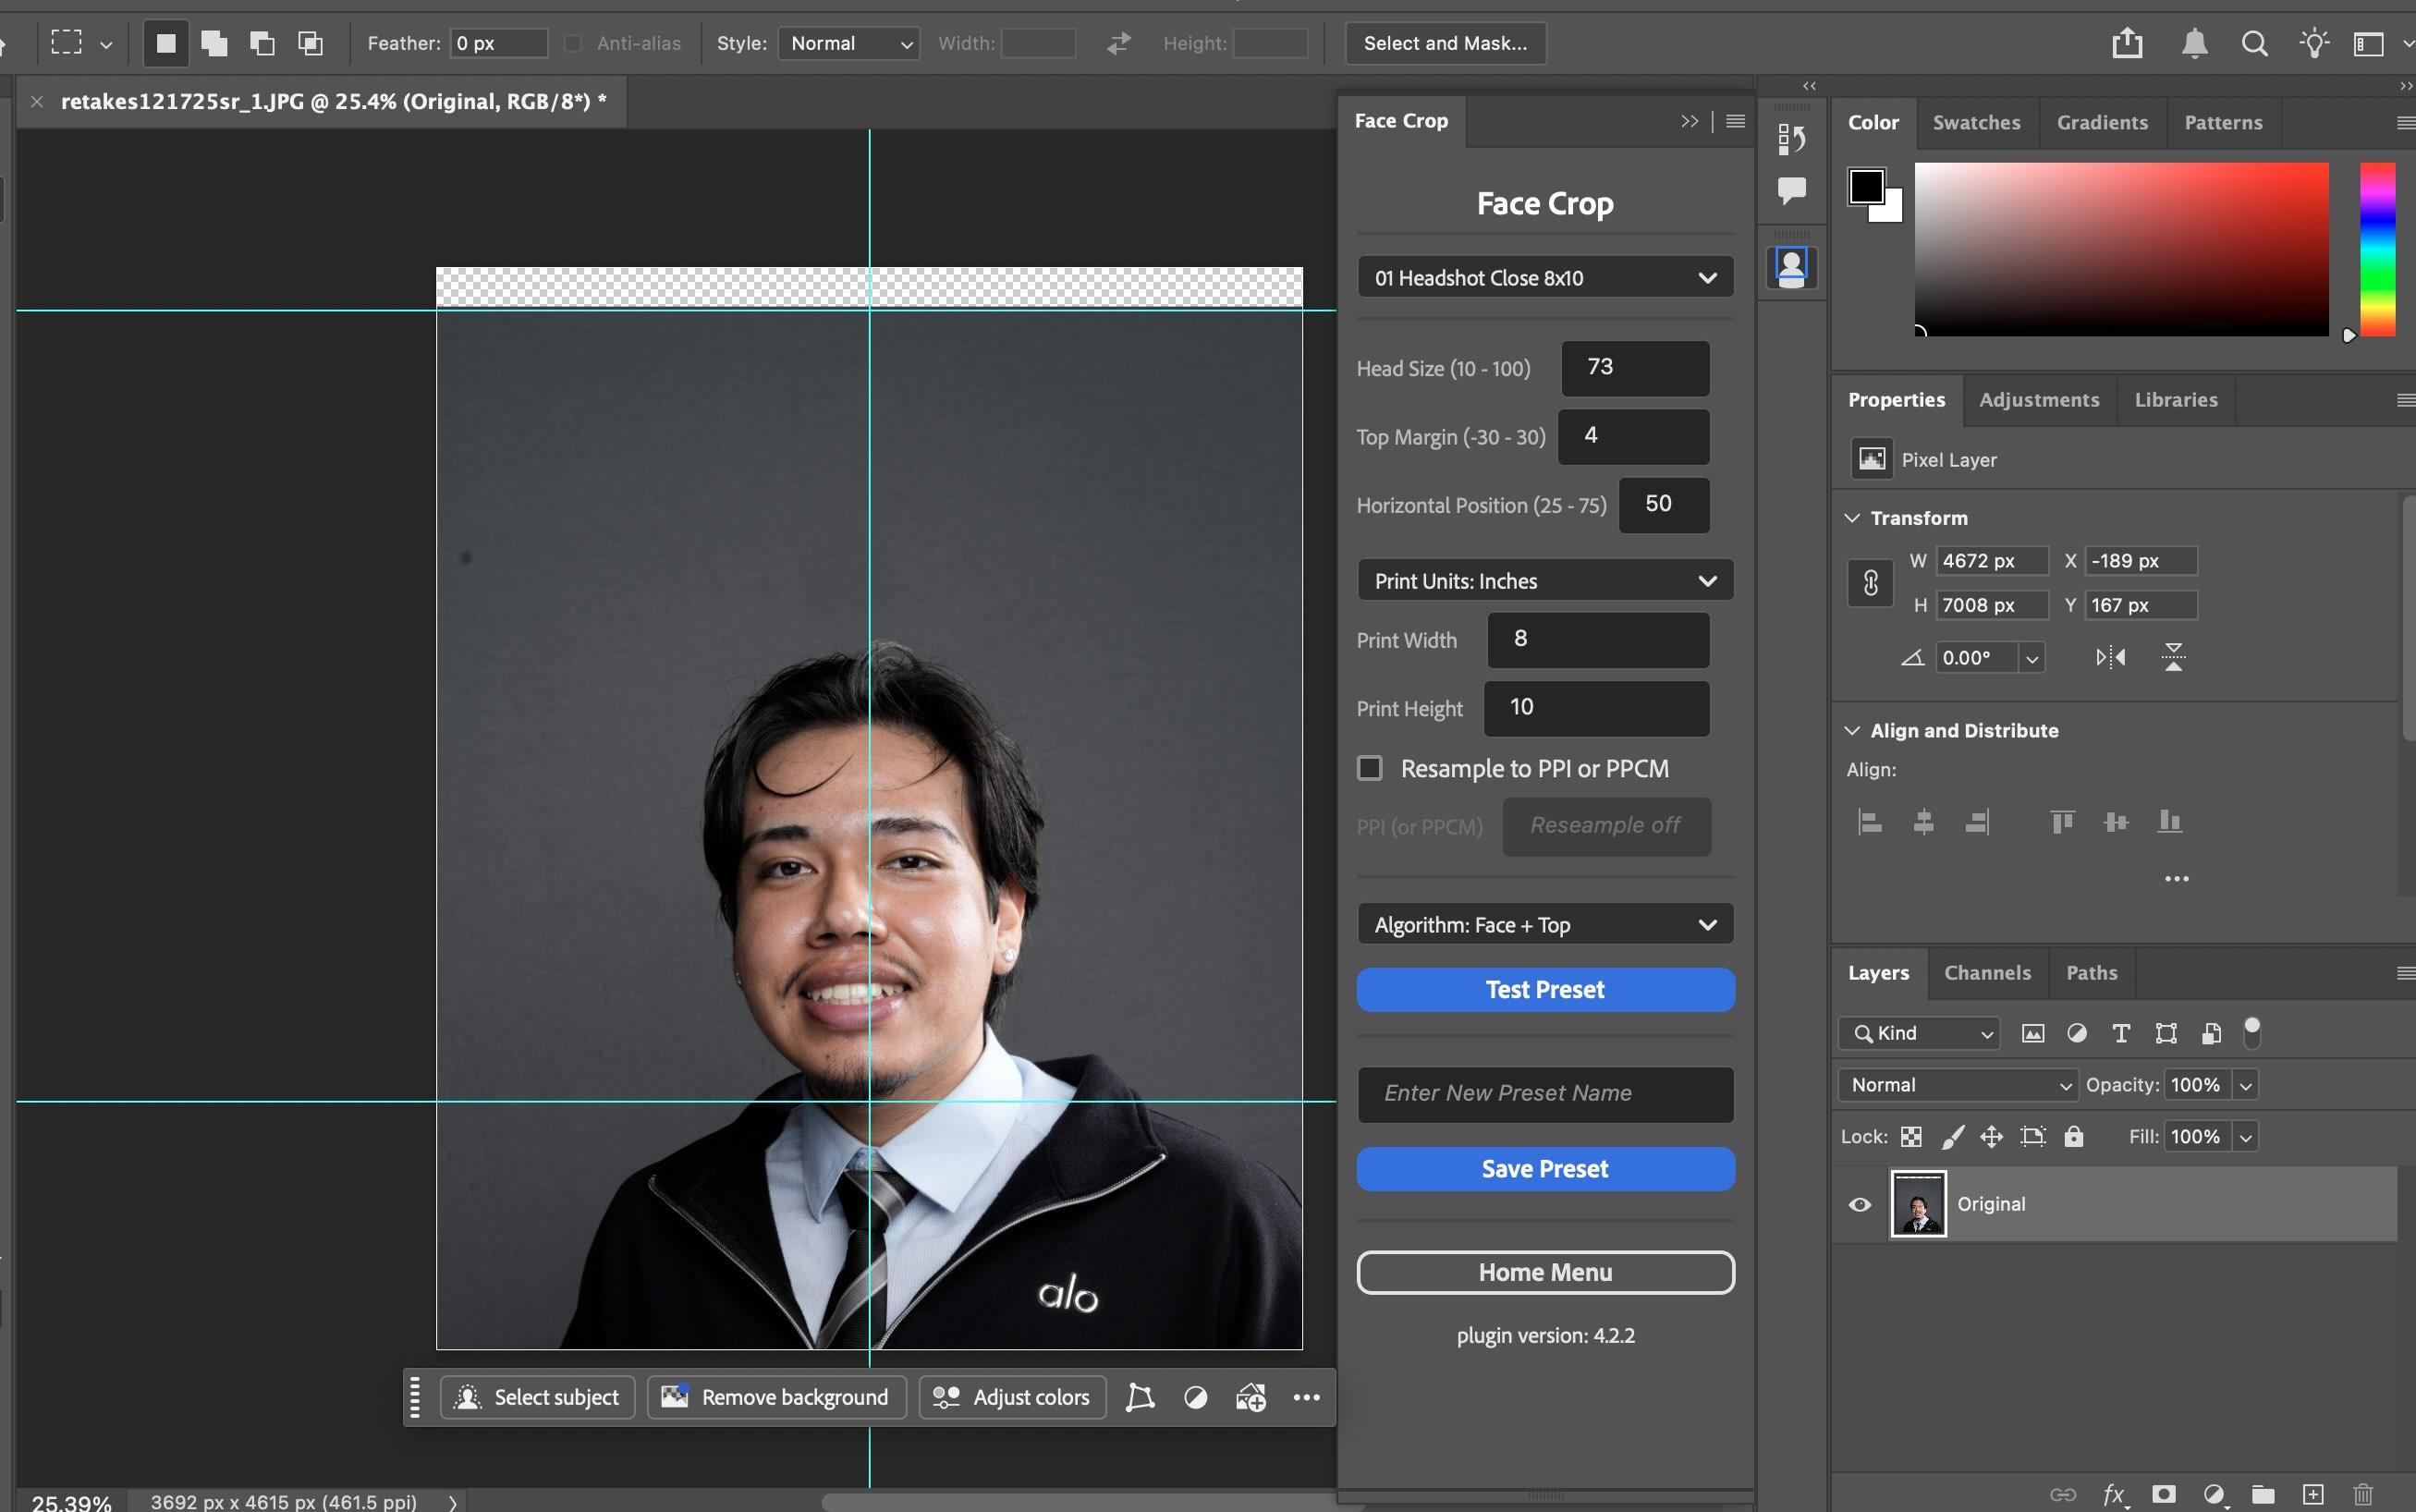Lock all with the padlock icon
This screenshot has width=2416, height=1512.
(x=2074, y=1136)
